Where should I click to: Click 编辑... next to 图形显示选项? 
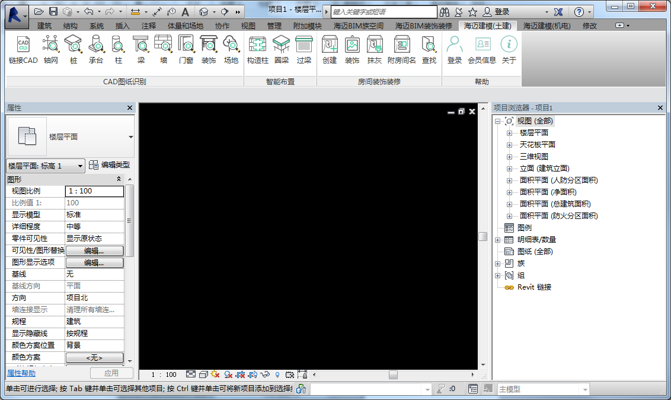pos(95,262)
